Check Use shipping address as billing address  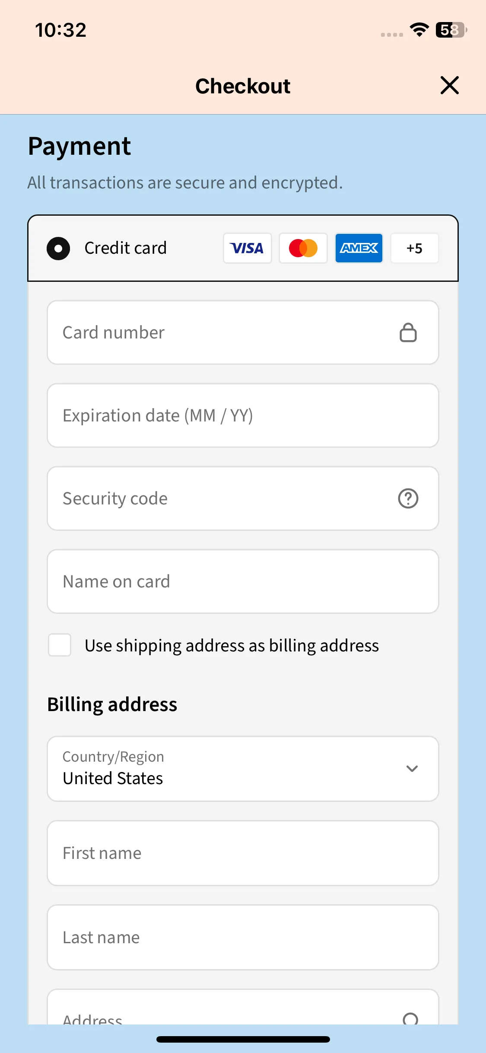(60, 645)
